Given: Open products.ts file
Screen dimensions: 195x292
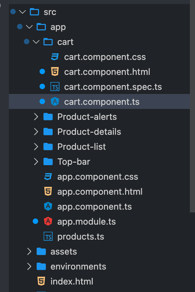Looking at the screenshot, I should click(80, 237).
